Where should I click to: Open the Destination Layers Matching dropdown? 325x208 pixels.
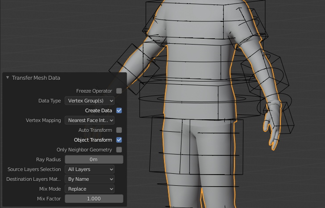[90, 179]
